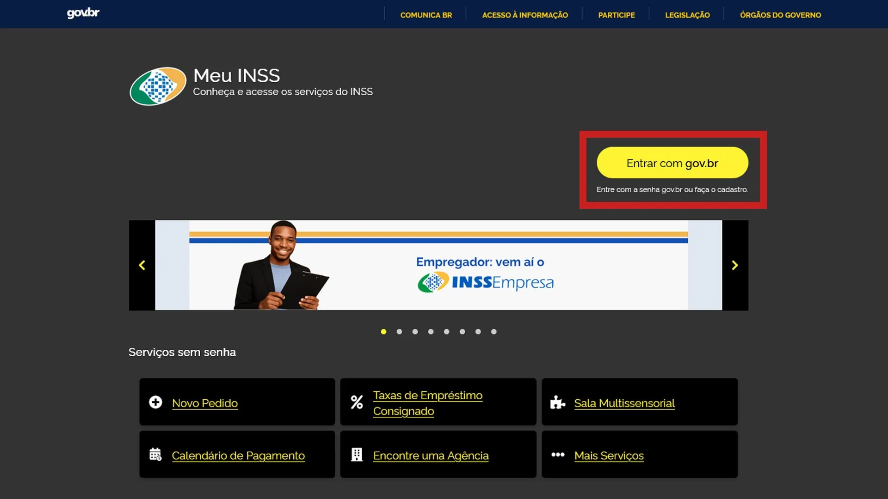Image resolution: width=888 pixels, height=499 pixels.
Task: Advance to the next carousel banner
Action: [735, 265]
